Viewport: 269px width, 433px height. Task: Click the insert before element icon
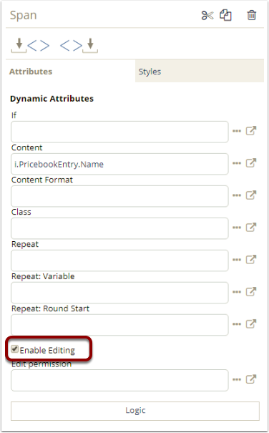pyautogui.click(x=30, y=45)
